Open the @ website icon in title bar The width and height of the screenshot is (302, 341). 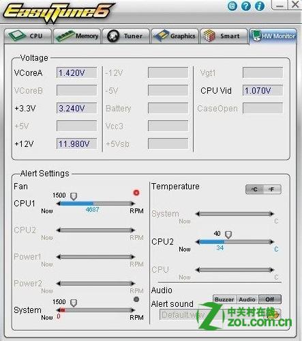232,5
